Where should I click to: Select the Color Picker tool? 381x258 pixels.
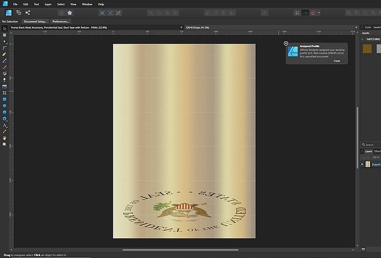[x=4, y=131]
